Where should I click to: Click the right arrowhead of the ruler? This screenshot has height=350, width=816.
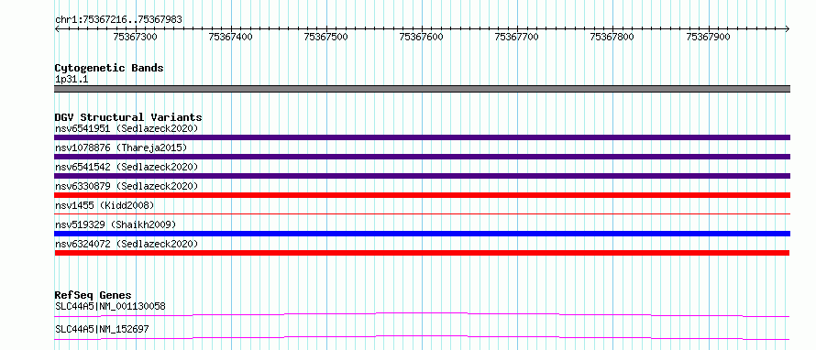pos(788,28)
